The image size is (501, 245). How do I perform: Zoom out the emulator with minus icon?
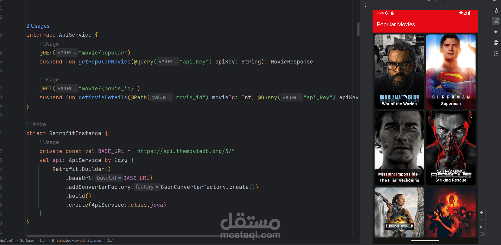coord(481,220)
